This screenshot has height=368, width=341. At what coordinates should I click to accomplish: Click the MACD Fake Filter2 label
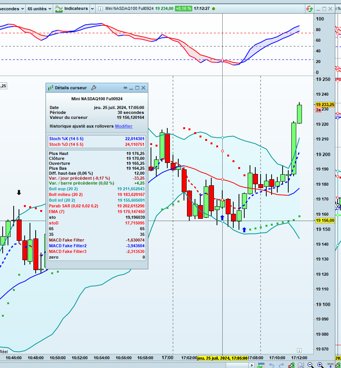[68, 246]
